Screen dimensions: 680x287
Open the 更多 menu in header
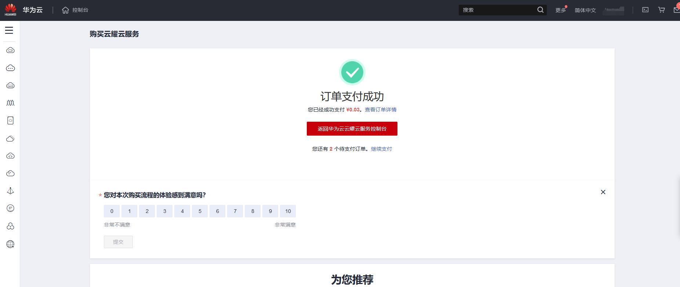(x=561, y=10)
